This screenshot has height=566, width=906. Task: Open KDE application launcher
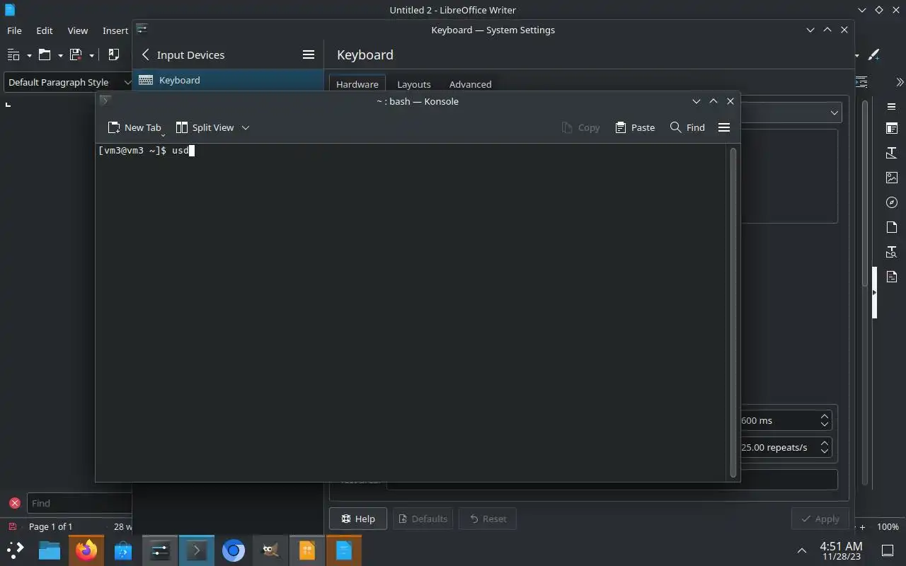click(15, 550)
